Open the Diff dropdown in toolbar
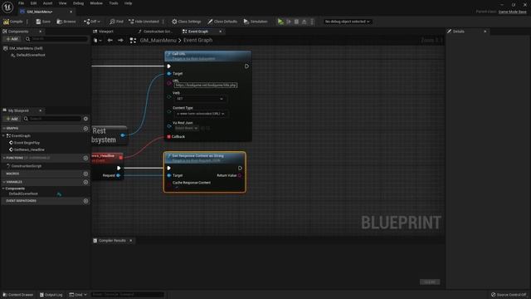531x299 pixels. pyautogui.click(x=92, y=22)
